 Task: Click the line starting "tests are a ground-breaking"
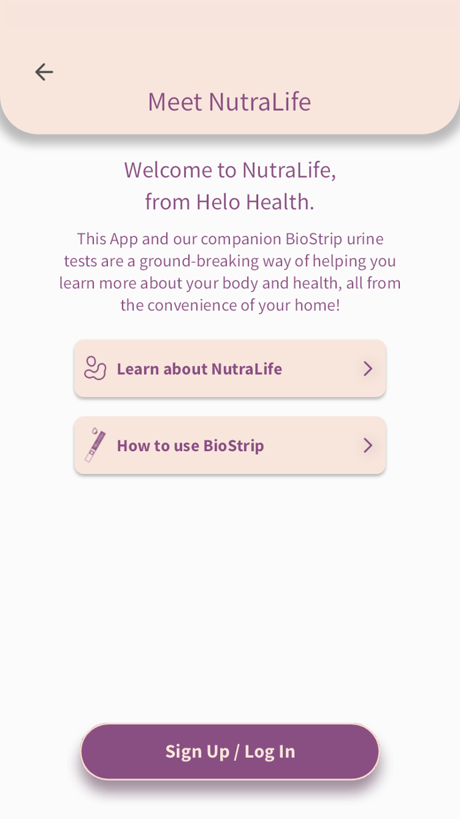tap(230, 261)
